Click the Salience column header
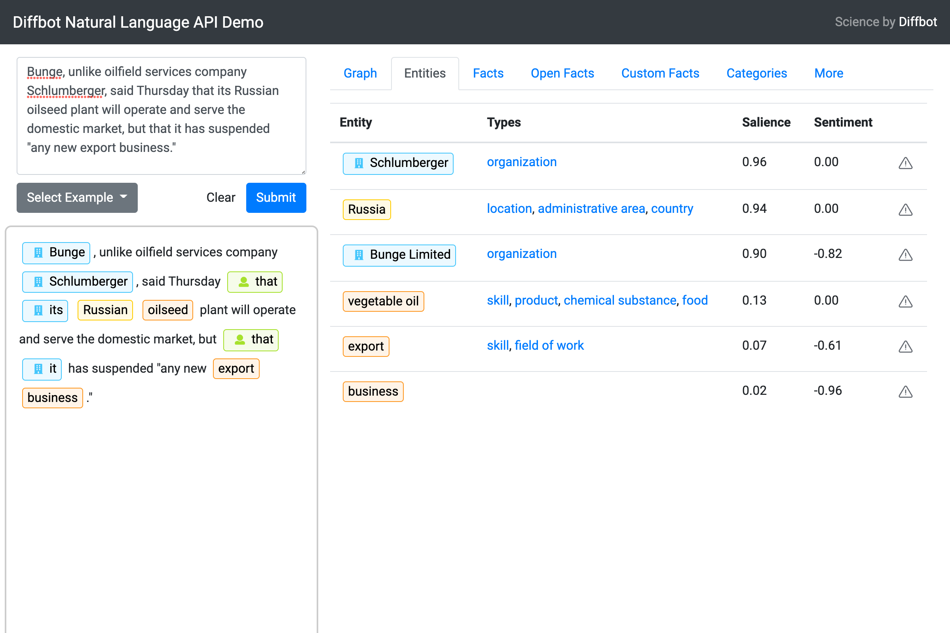 pyautogui.click(x=766, y=122)
